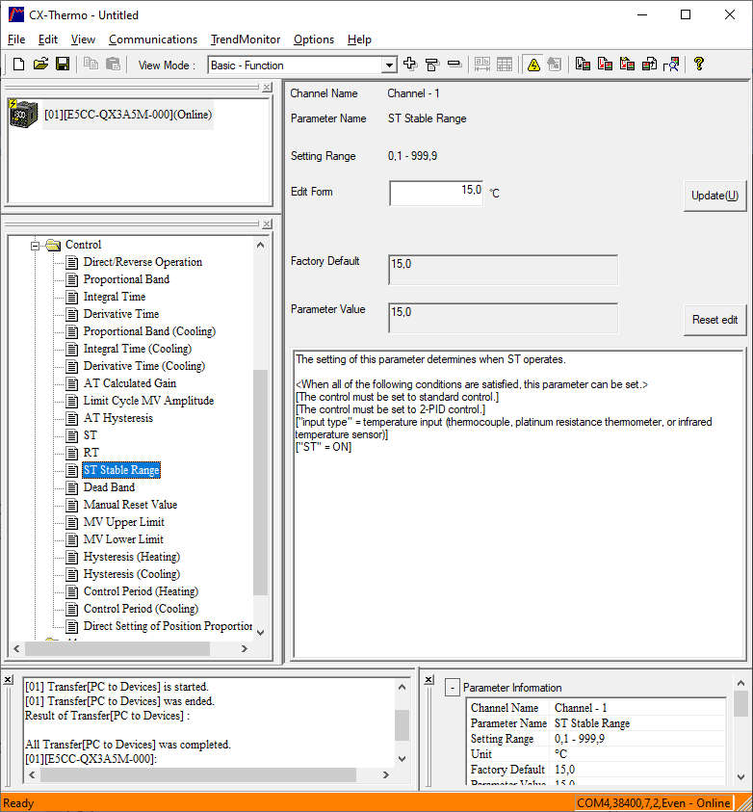Click second transfer icon in toolbar
The image size is (753, 812).
tap(605, 65)
